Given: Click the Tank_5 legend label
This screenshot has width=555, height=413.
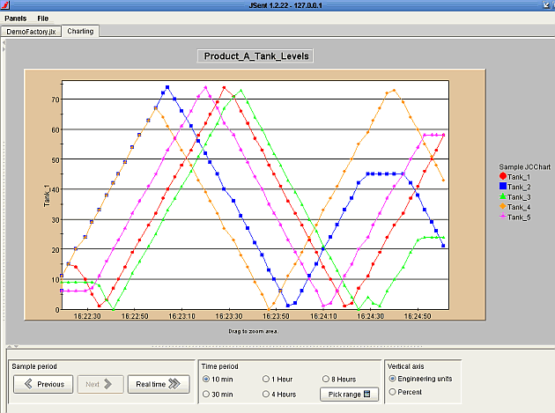Looking at the screenshot, I should pyautogui.click(x=519, y=218).
